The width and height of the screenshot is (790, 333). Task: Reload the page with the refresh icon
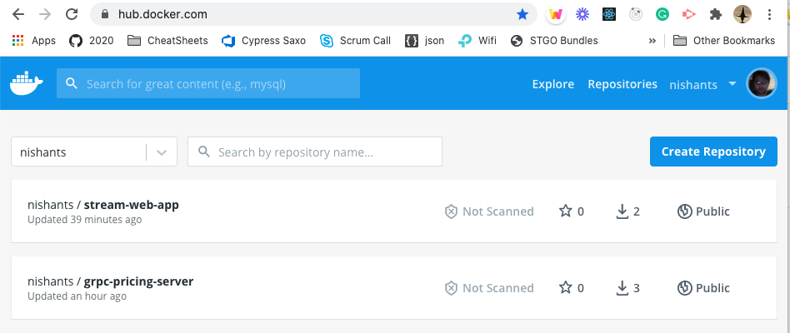72,14
